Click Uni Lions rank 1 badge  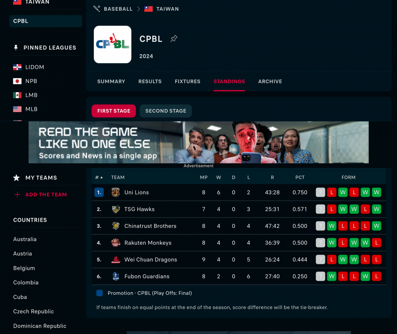coord(99,192)
